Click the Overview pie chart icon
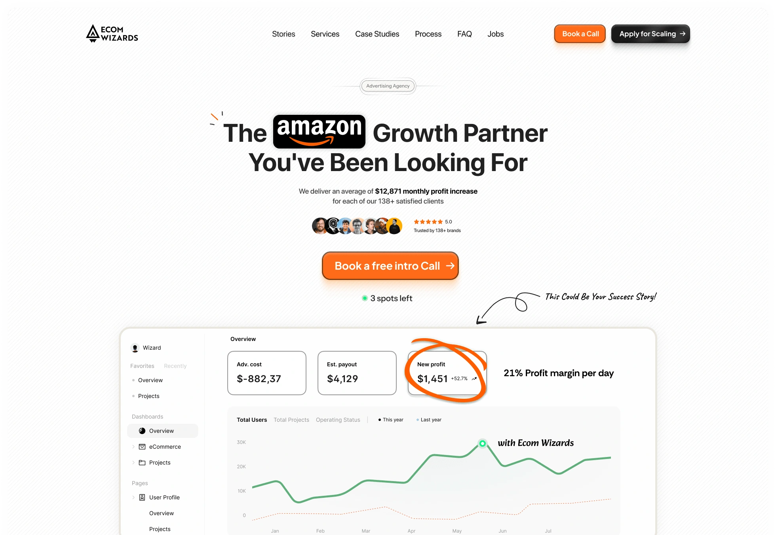 click(x=142, y=431)
